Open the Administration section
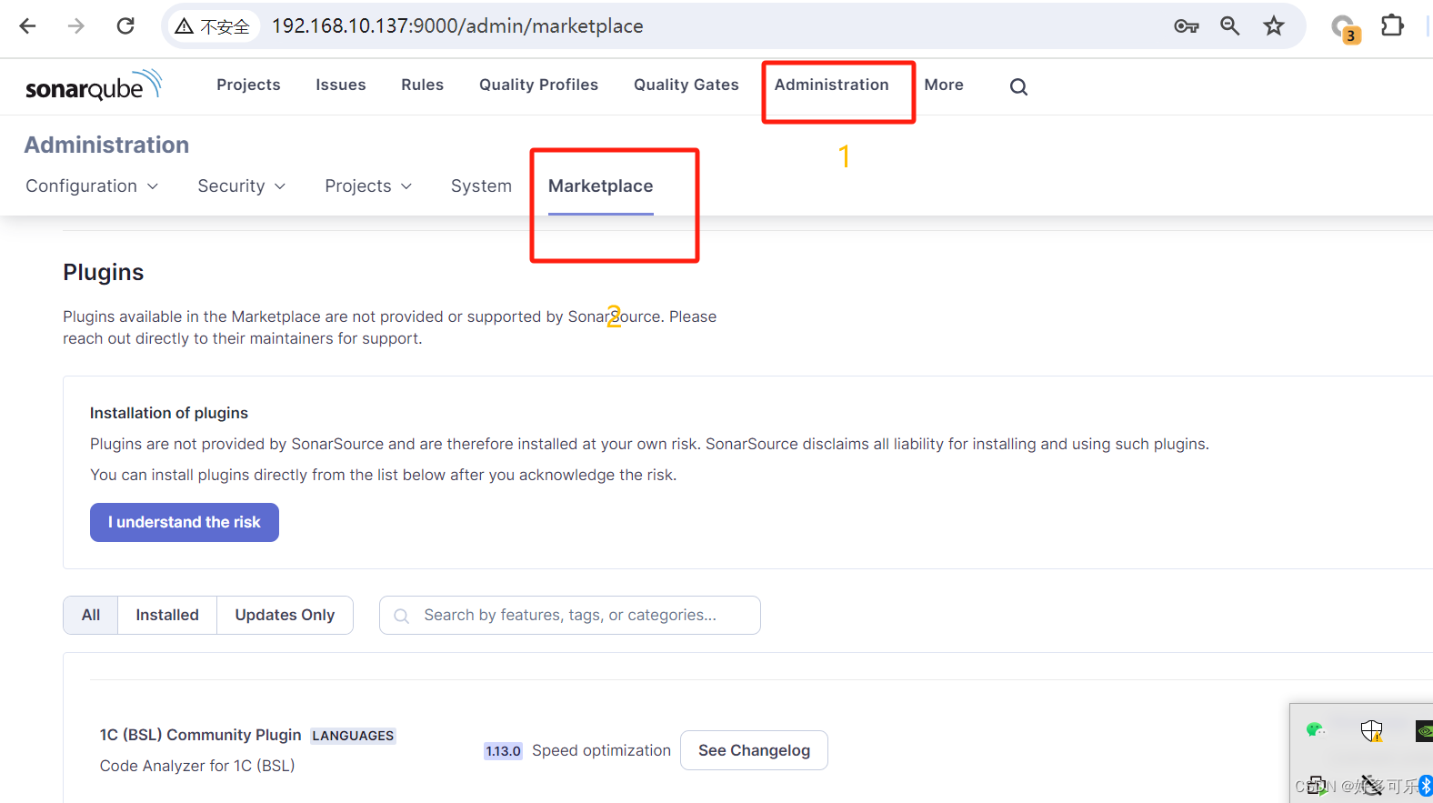The width and height of the screenshot is (1433, 803). [832, 85]
